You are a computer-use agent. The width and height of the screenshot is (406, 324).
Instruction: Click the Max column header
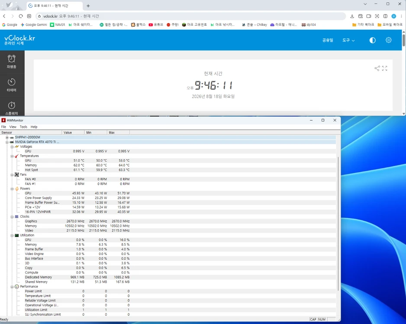(118, 133)
